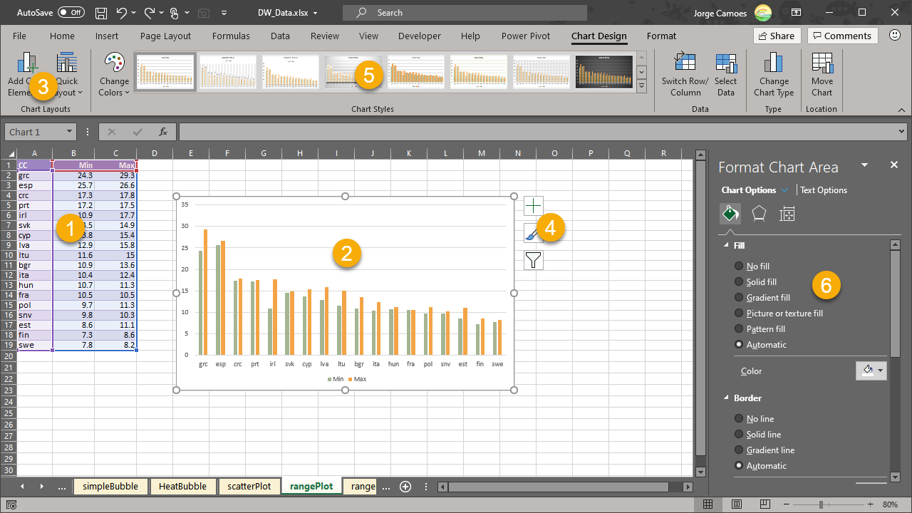Viewport: 912px width, 513px height.
Task: Collapse the ribbon with the caret
Action: click(901, 110)
